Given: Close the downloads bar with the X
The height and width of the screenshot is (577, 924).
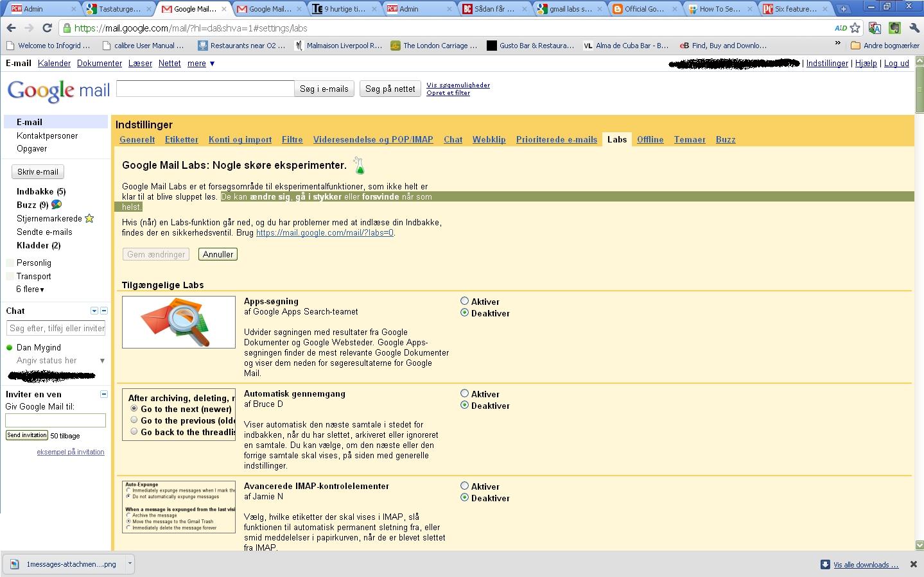Looking at the screenshot, I should coord(913,564).
